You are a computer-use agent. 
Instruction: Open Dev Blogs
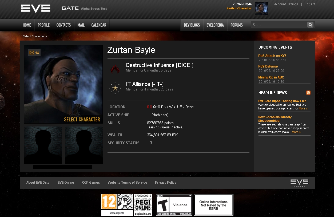tap(192, 25)
